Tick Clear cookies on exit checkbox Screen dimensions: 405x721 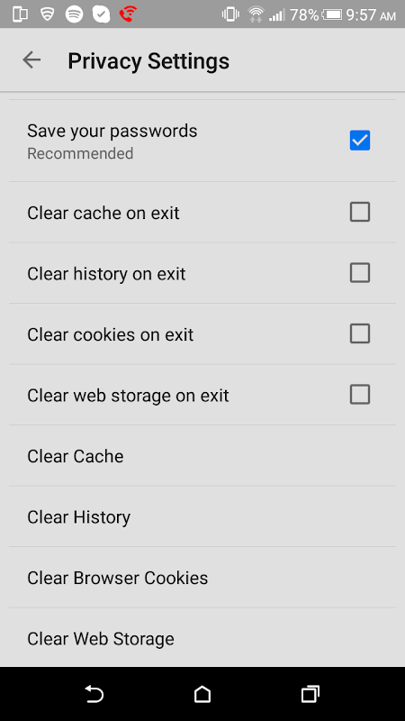(x=359, y=333)
